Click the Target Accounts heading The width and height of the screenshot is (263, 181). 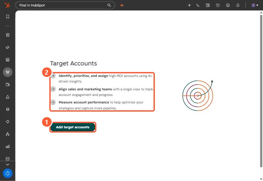point(73,63)
